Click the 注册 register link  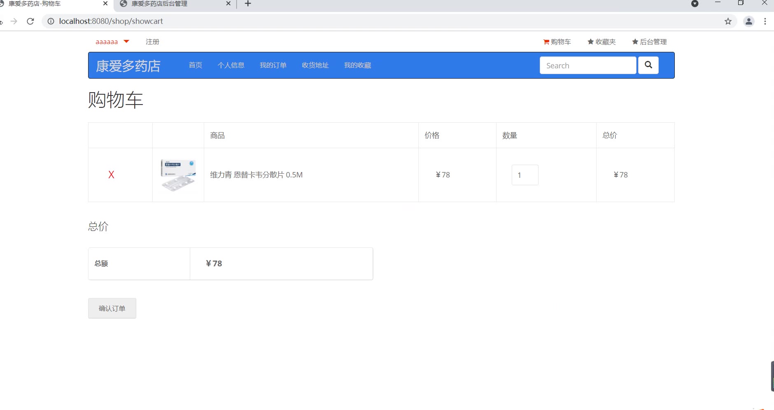tap(152, 42)
